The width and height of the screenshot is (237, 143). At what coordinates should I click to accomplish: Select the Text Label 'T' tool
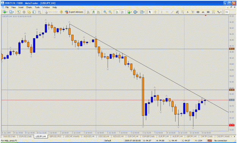point(193,12)
